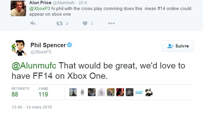Click the 22 h timestamp on Alun's tweet
The height and width of the screenshot is (113, 203).
(83, 3)
